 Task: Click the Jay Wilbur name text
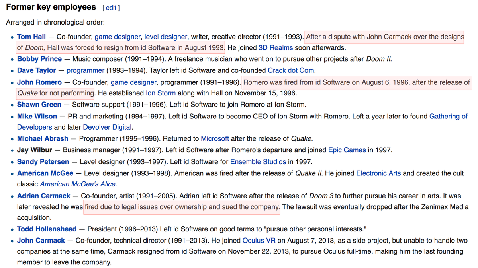[x=35, y=150]
